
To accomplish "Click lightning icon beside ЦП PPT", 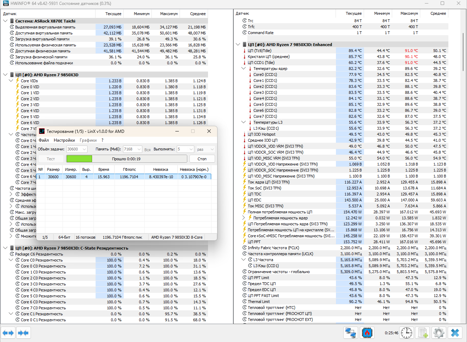I will point(245,242).
